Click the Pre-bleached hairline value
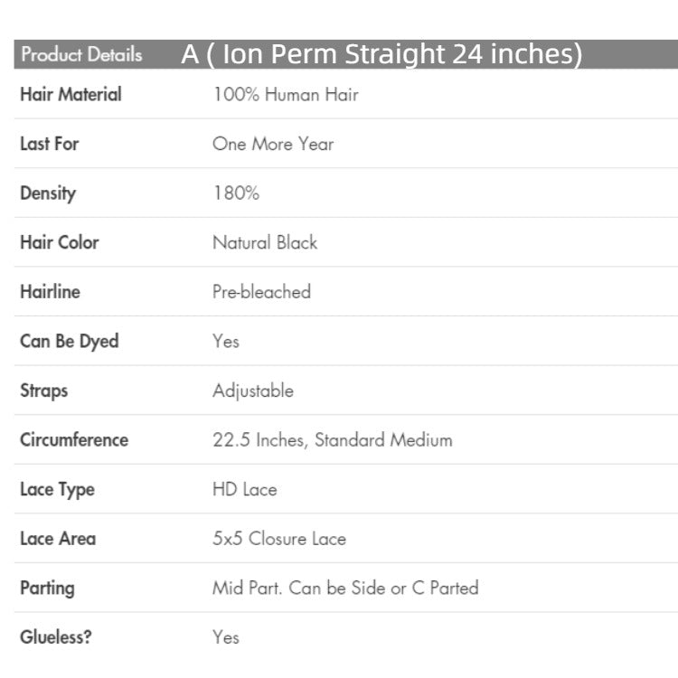This screenshot has width=678, height=678. tap(261, 291)
